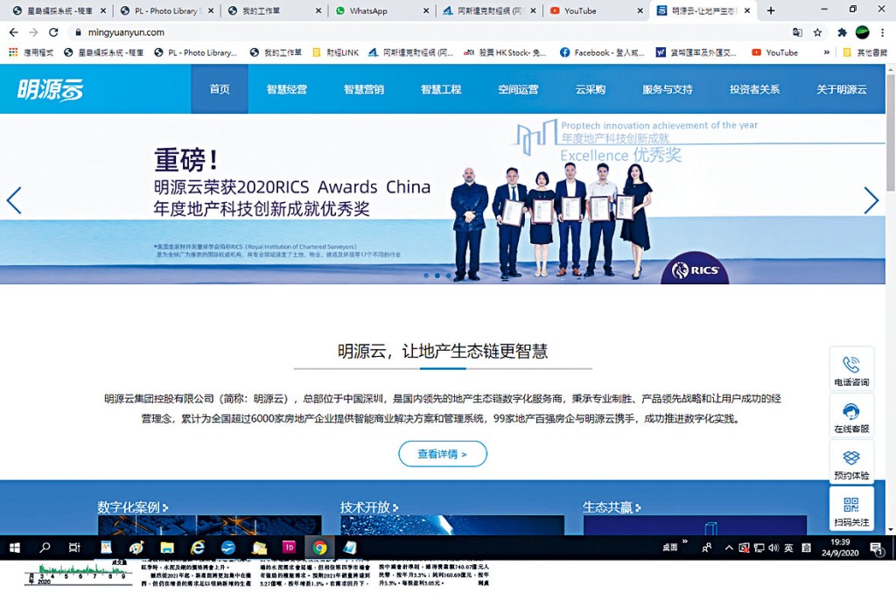Image resolution: width=896 pixels, height=600 pixels.
Task: Open the 智慧工程 menu
Action: pos(441,89)
